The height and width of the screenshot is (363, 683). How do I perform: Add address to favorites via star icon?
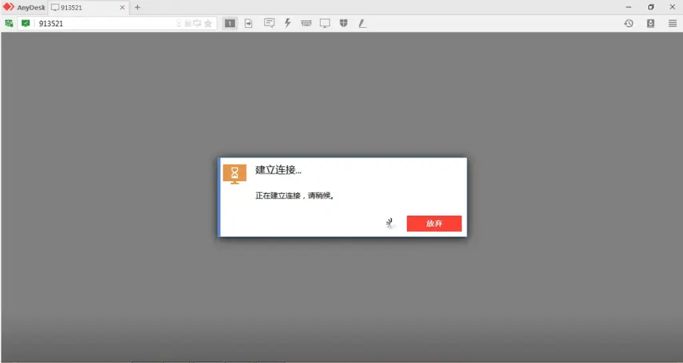pos(208,23)
